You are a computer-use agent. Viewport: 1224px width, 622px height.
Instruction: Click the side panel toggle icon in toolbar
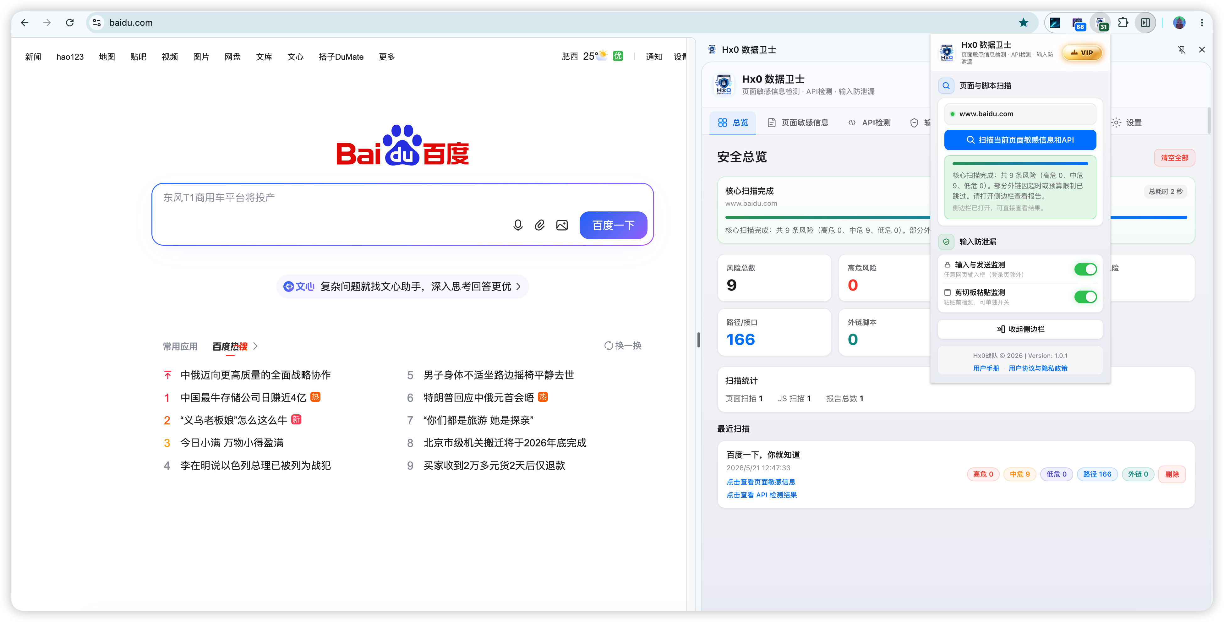pyautogui.click(x=1145, y=22)
